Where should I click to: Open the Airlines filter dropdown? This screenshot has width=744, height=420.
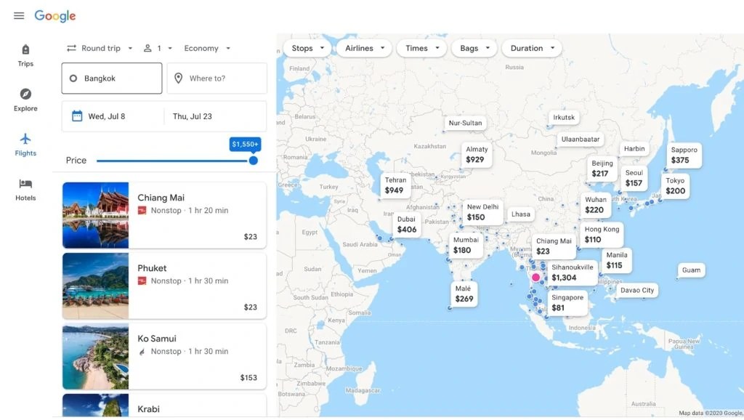(363, 48)
